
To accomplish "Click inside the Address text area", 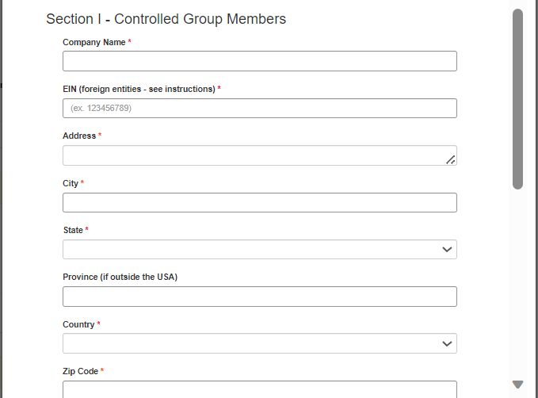I will (x=254, y=155).
